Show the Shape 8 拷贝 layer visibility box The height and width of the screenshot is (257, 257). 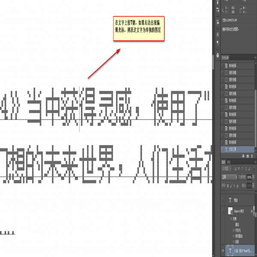click(223, 211)
